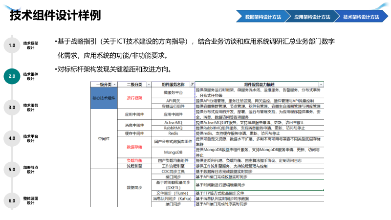Select the red 数据存储 cell

[x=134, y=147]
